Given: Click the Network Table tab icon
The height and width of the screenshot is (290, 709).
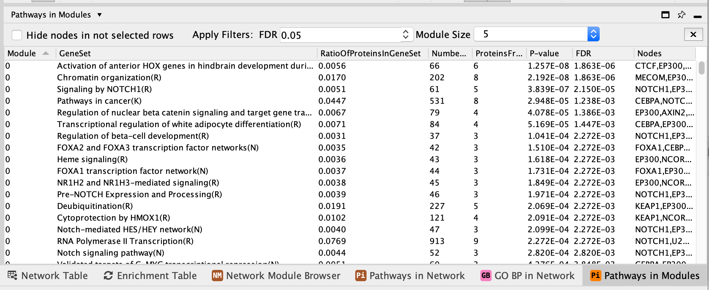Looking at the screenshot, I should click(x=12, y=275).
